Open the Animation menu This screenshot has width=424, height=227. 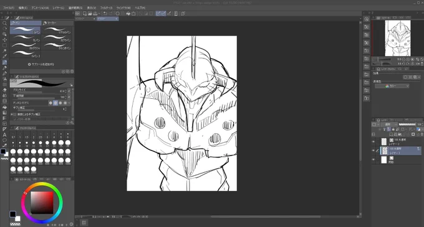[x=40, y=8]
